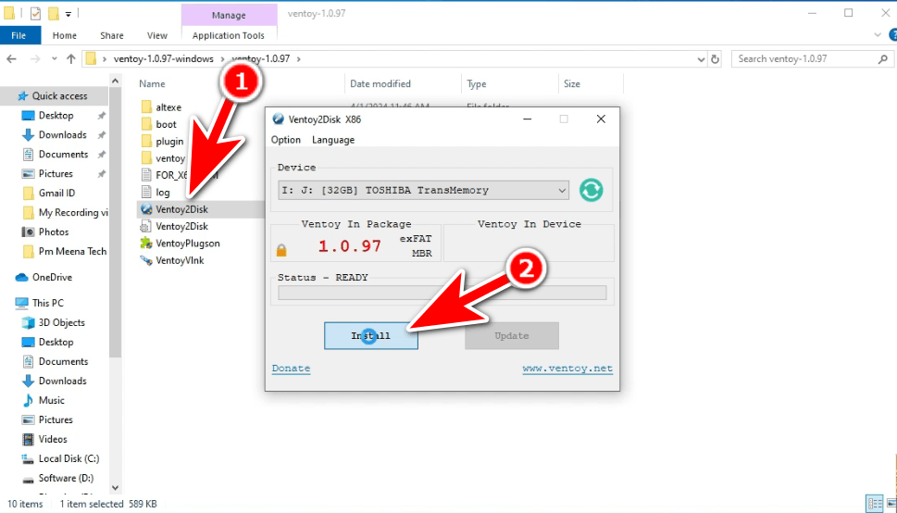Open Pictures under Quick access

click(56, 173)
